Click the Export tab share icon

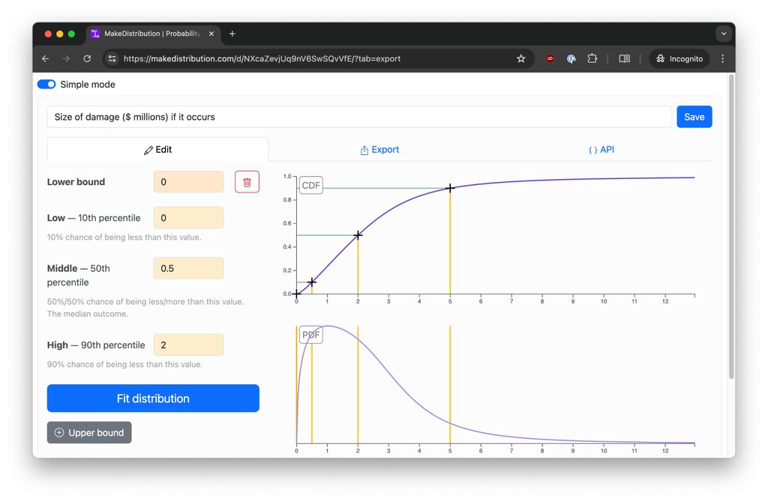(364, 151)
